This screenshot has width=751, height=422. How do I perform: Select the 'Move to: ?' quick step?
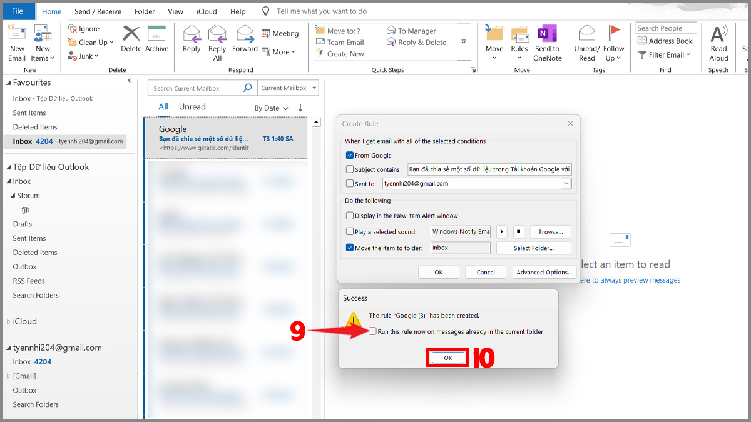(339, 31)
